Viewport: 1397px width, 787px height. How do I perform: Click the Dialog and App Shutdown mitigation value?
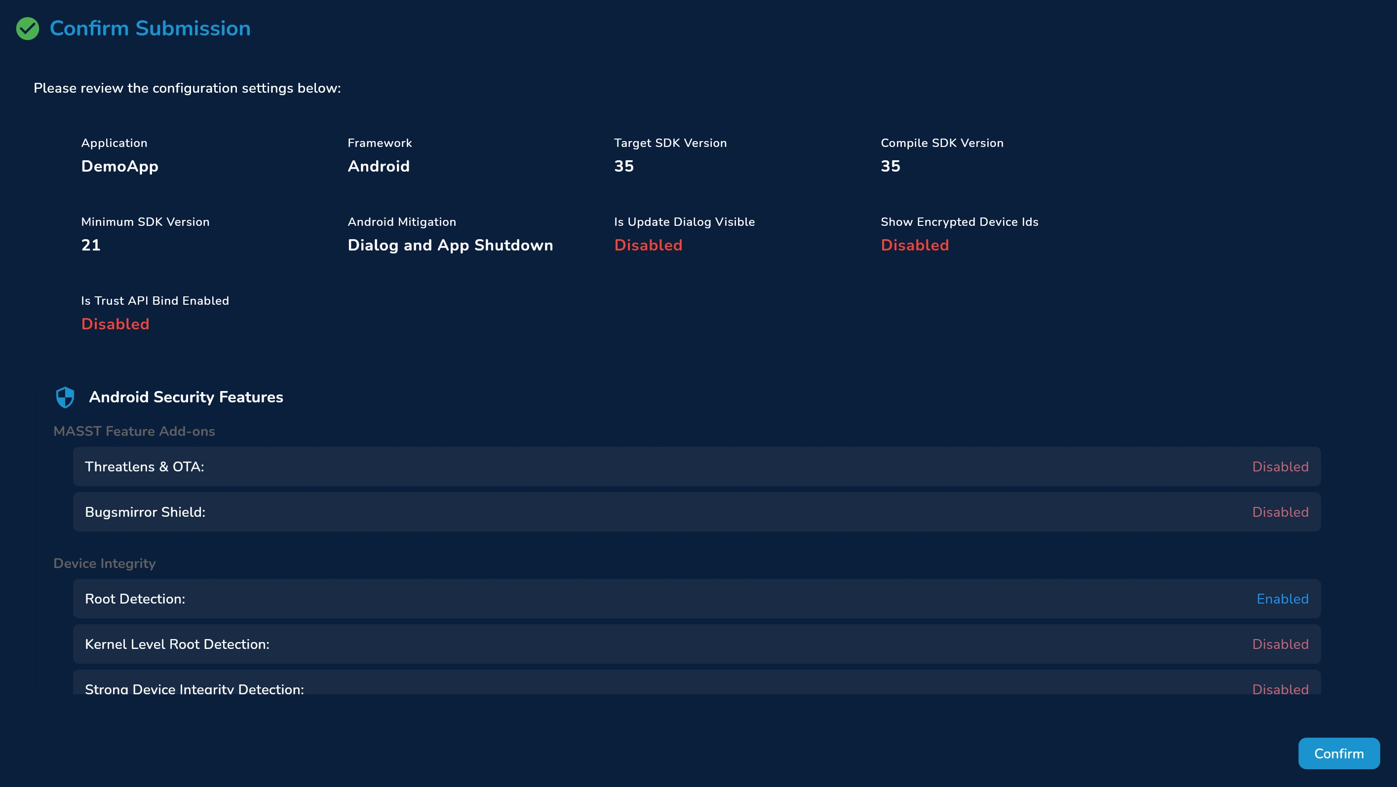pyautogui.click(x=450, y=246)
